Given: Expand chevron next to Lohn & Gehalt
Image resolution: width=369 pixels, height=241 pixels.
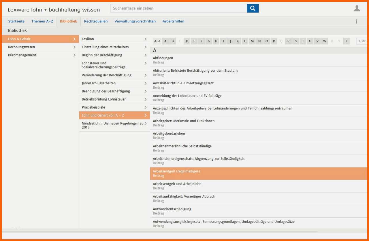Looking at the screenshot, I should [x=74, y=39].
